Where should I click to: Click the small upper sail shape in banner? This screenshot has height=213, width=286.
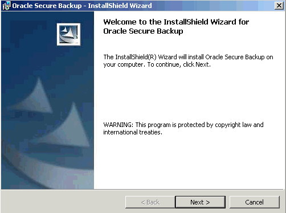(x=35, y=96)
